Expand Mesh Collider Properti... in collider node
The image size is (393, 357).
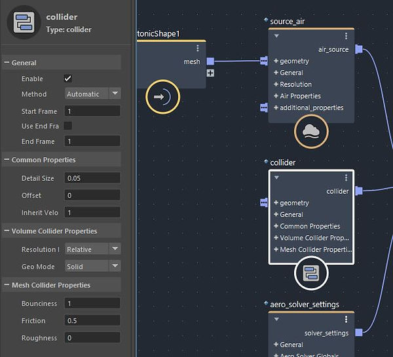point(276,249)
